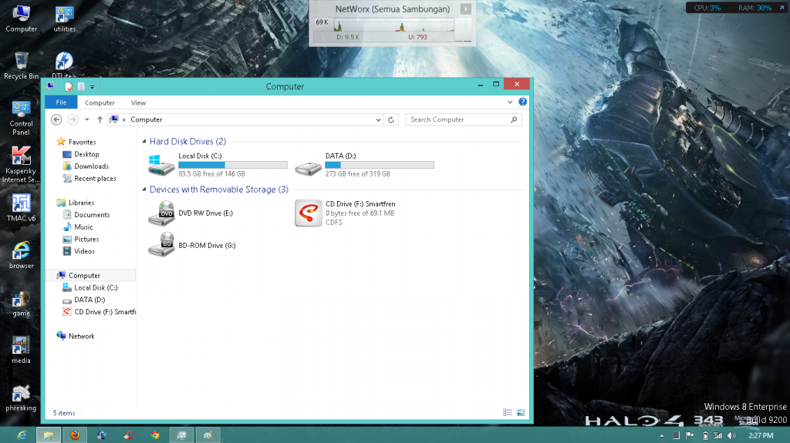Select the CD Drive (F:) Smartfren item

(x=346, y=213)
